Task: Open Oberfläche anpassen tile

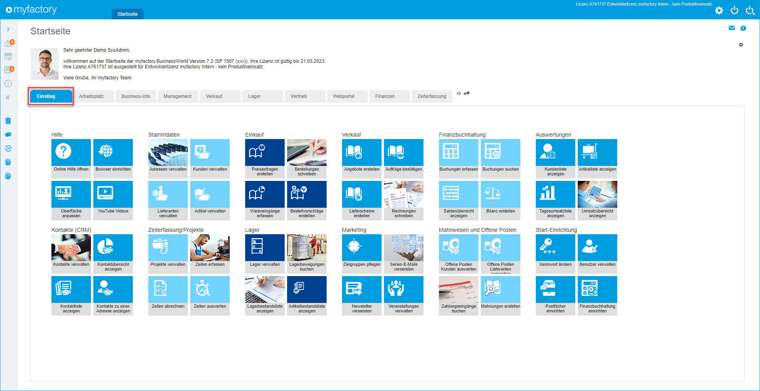Action: 71,200
